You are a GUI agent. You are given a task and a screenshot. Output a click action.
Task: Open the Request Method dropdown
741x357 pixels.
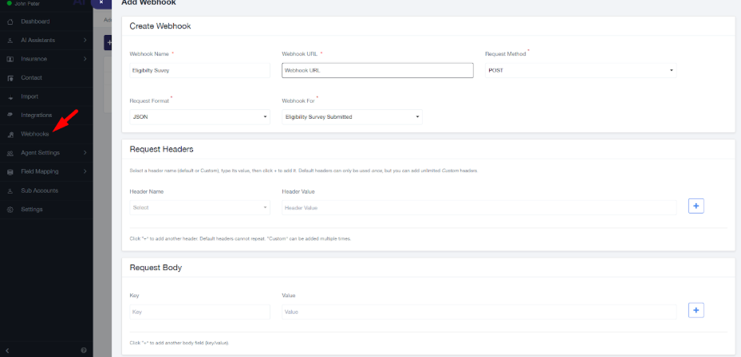click(x=581, y=70)
